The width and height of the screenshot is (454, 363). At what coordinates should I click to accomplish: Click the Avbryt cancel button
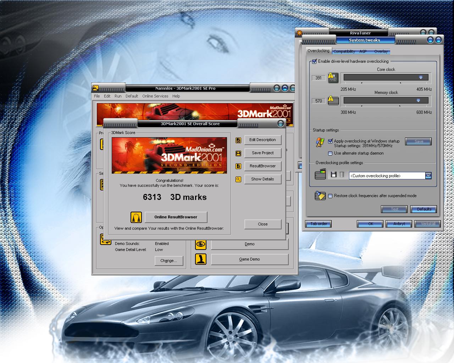399,224
